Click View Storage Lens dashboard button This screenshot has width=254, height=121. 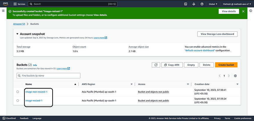[217, 34]
